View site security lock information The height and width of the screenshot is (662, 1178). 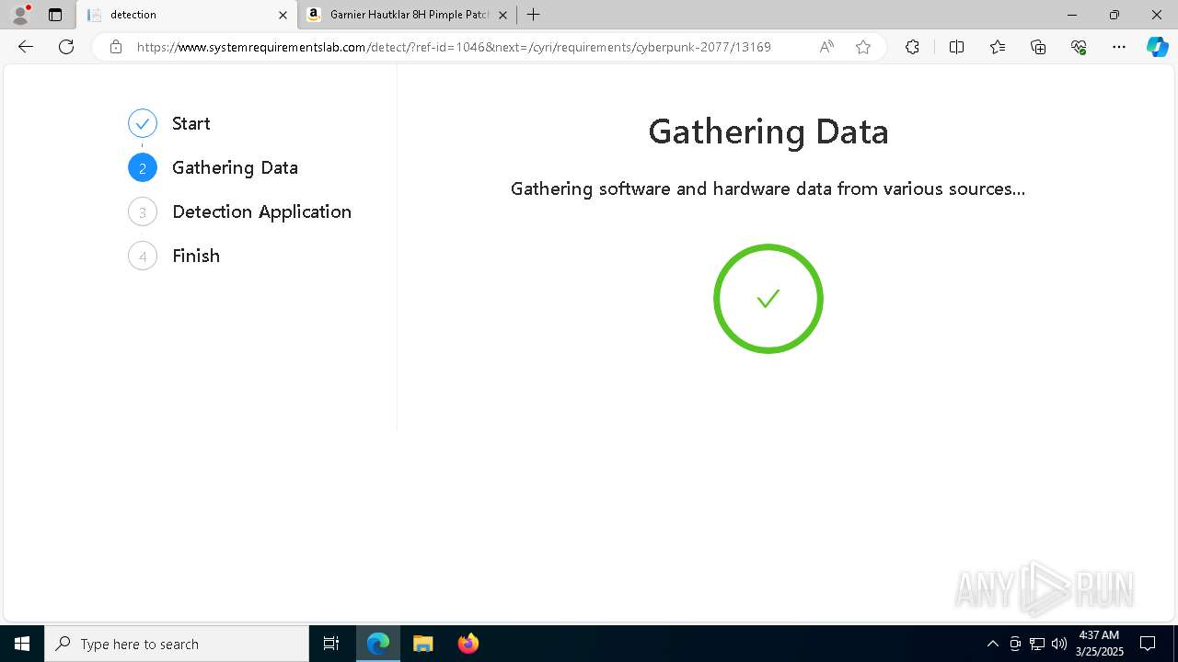coord(116,47)
